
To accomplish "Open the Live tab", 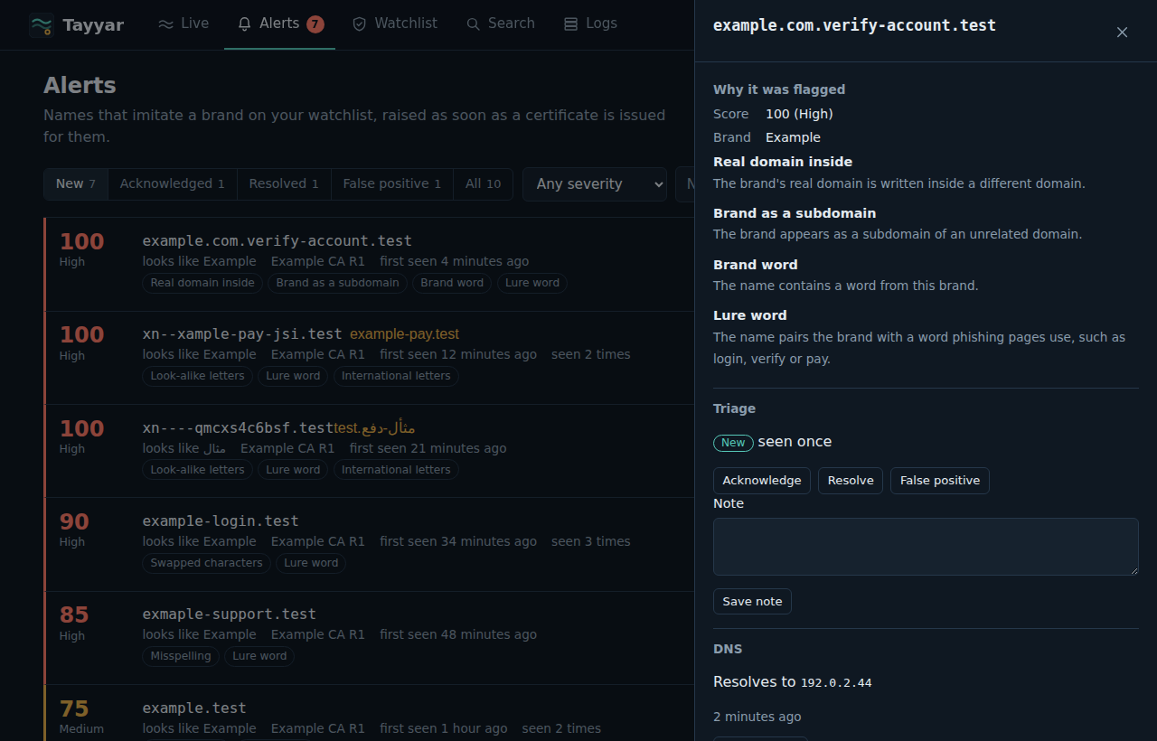I will [183, 24].
